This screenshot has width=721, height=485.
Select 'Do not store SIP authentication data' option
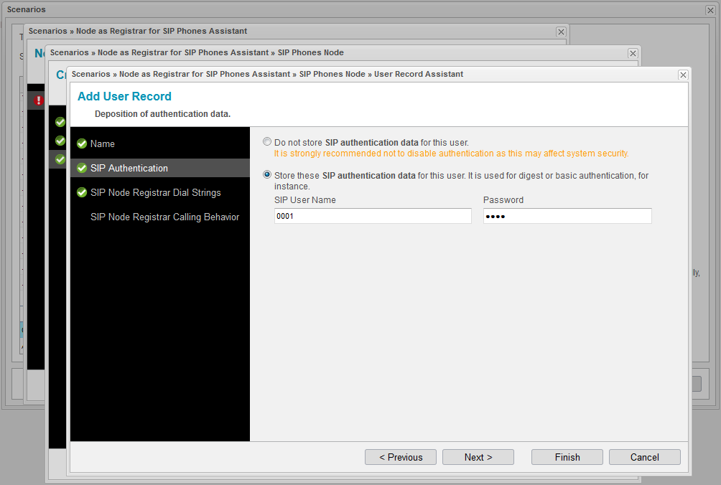click(268, 142)
